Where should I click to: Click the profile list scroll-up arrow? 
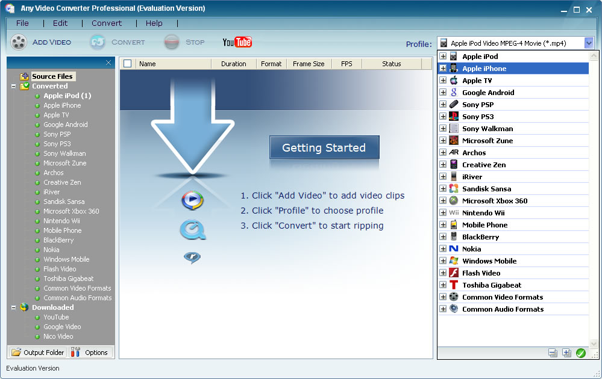[x=594, y=57]
